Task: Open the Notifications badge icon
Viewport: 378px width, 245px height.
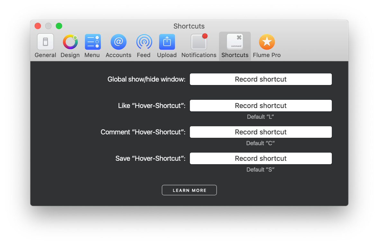Action: tap(199, 42)
